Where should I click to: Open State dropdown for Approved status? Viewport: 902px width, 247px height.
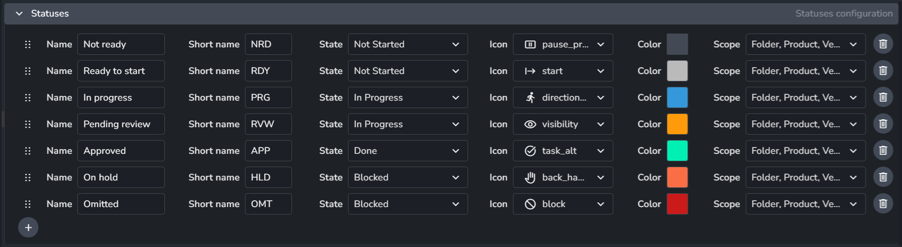point(407,151)
